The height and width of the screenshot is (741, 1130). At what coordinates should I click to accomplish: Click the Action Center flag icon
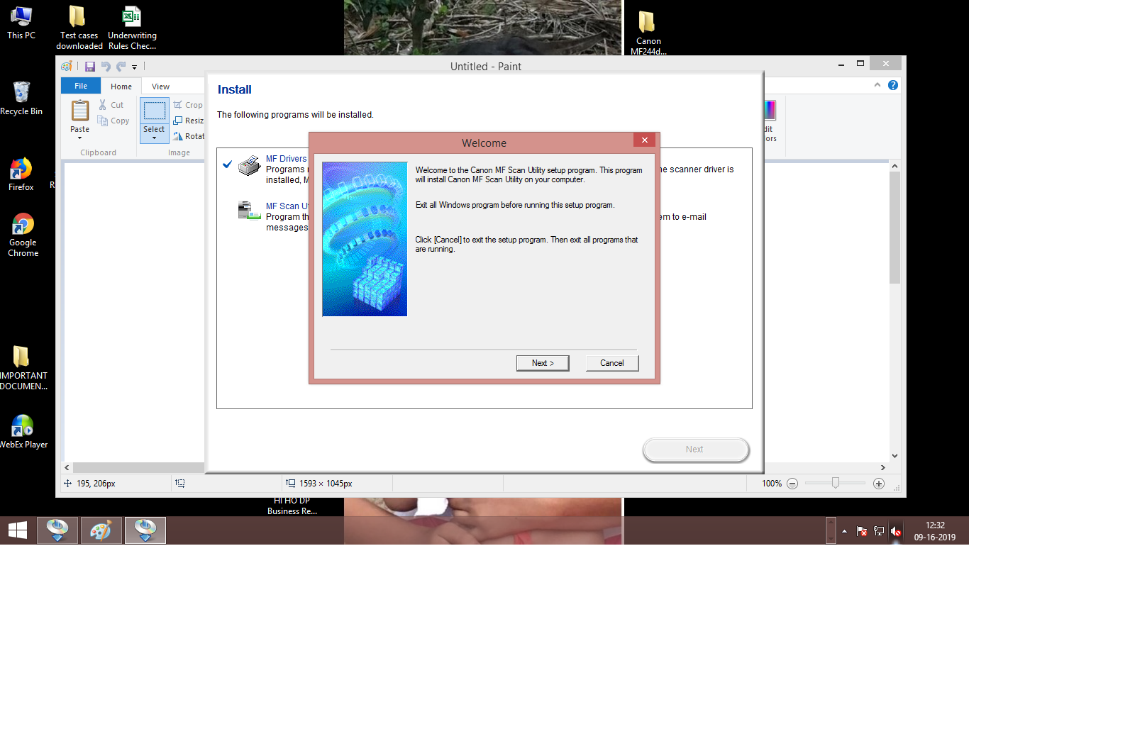[862, 531]
